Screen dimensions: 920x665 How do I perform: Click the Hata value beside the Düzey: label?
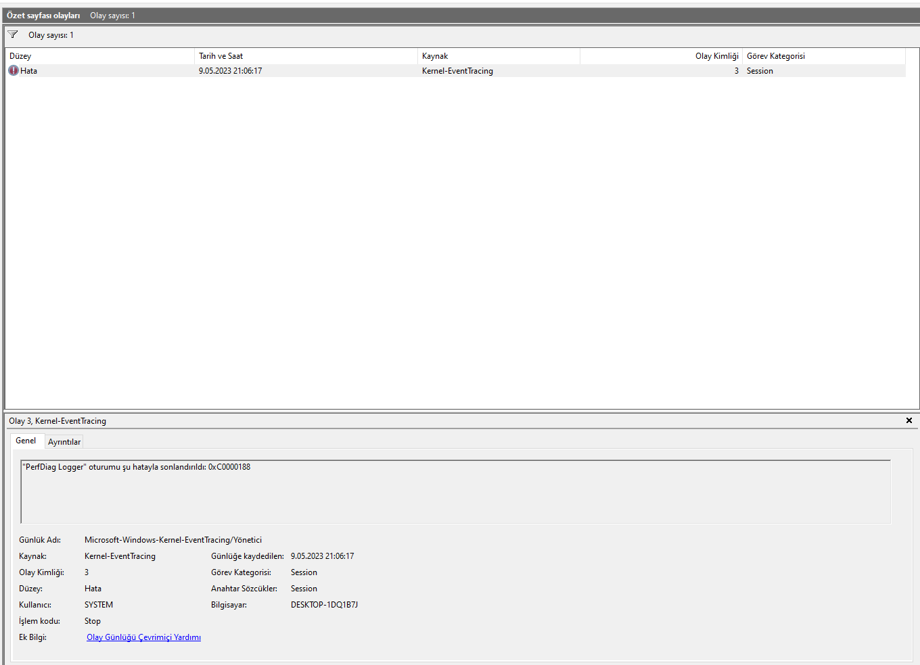coord(93,589)
